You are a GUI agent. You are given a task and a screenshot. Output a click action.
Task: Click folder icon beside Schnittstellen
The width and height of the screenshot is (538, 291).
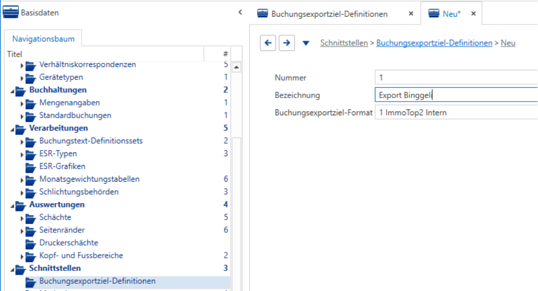coord(20,269)
